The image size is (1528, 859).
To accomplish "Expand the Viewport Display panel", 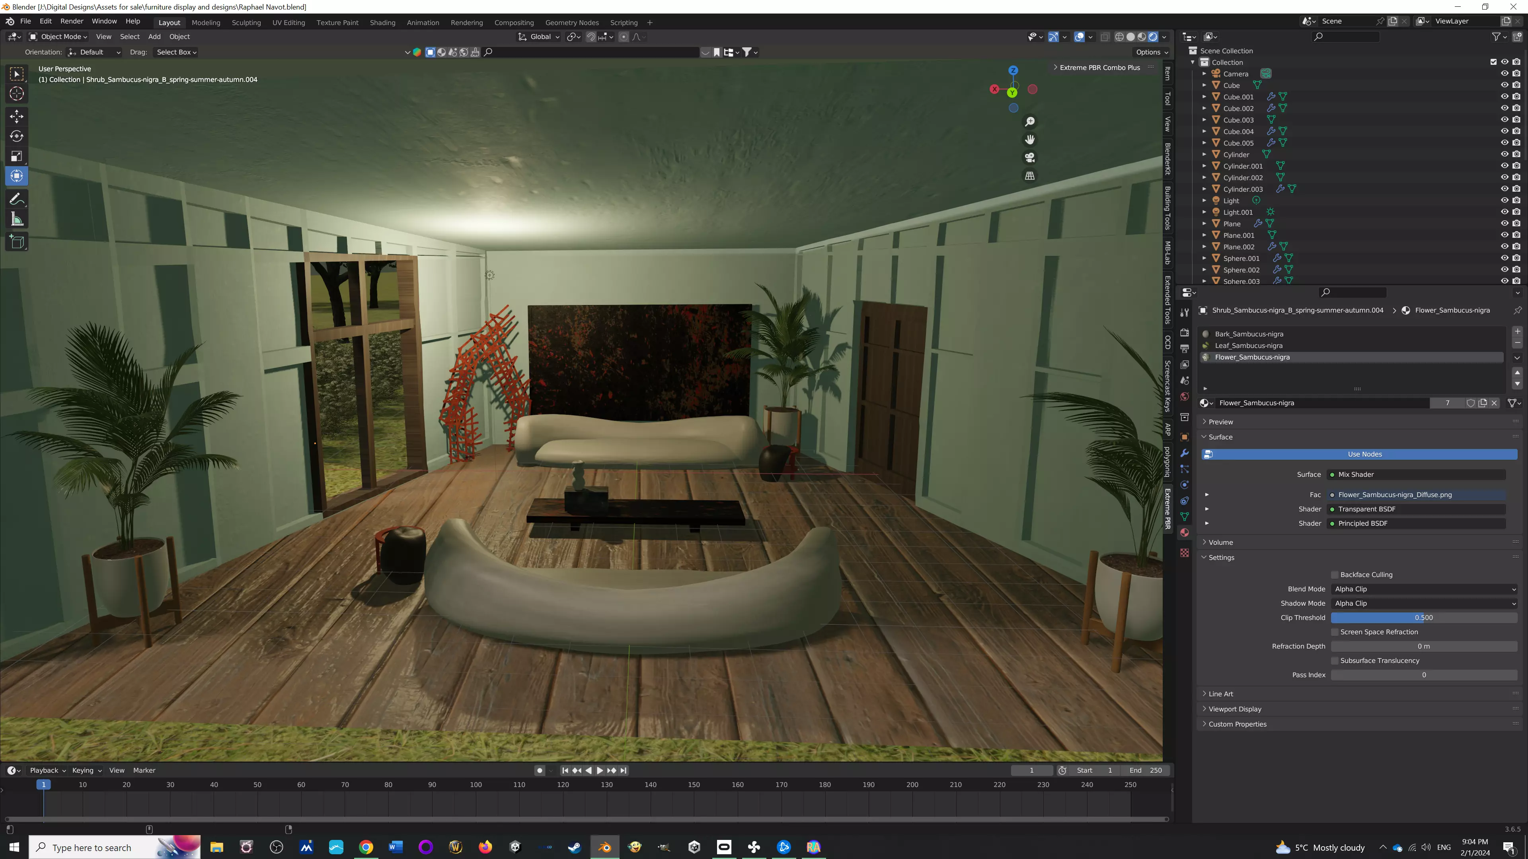I will [1235, 709].
